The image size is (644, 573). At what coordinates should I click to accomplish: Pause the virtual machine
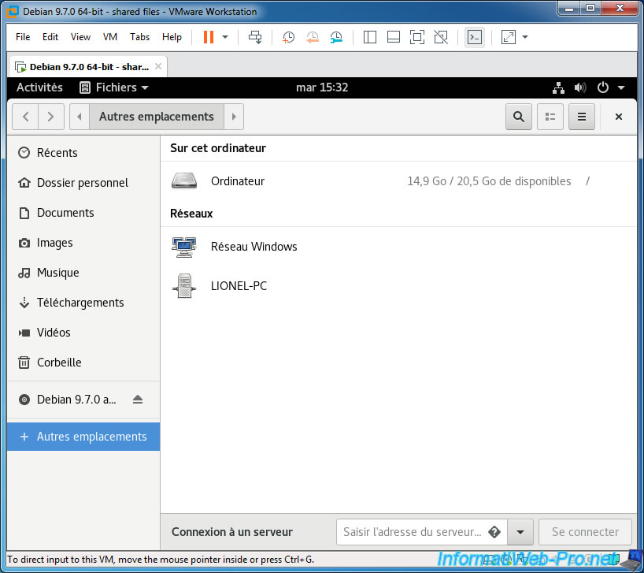pos(208,37)
